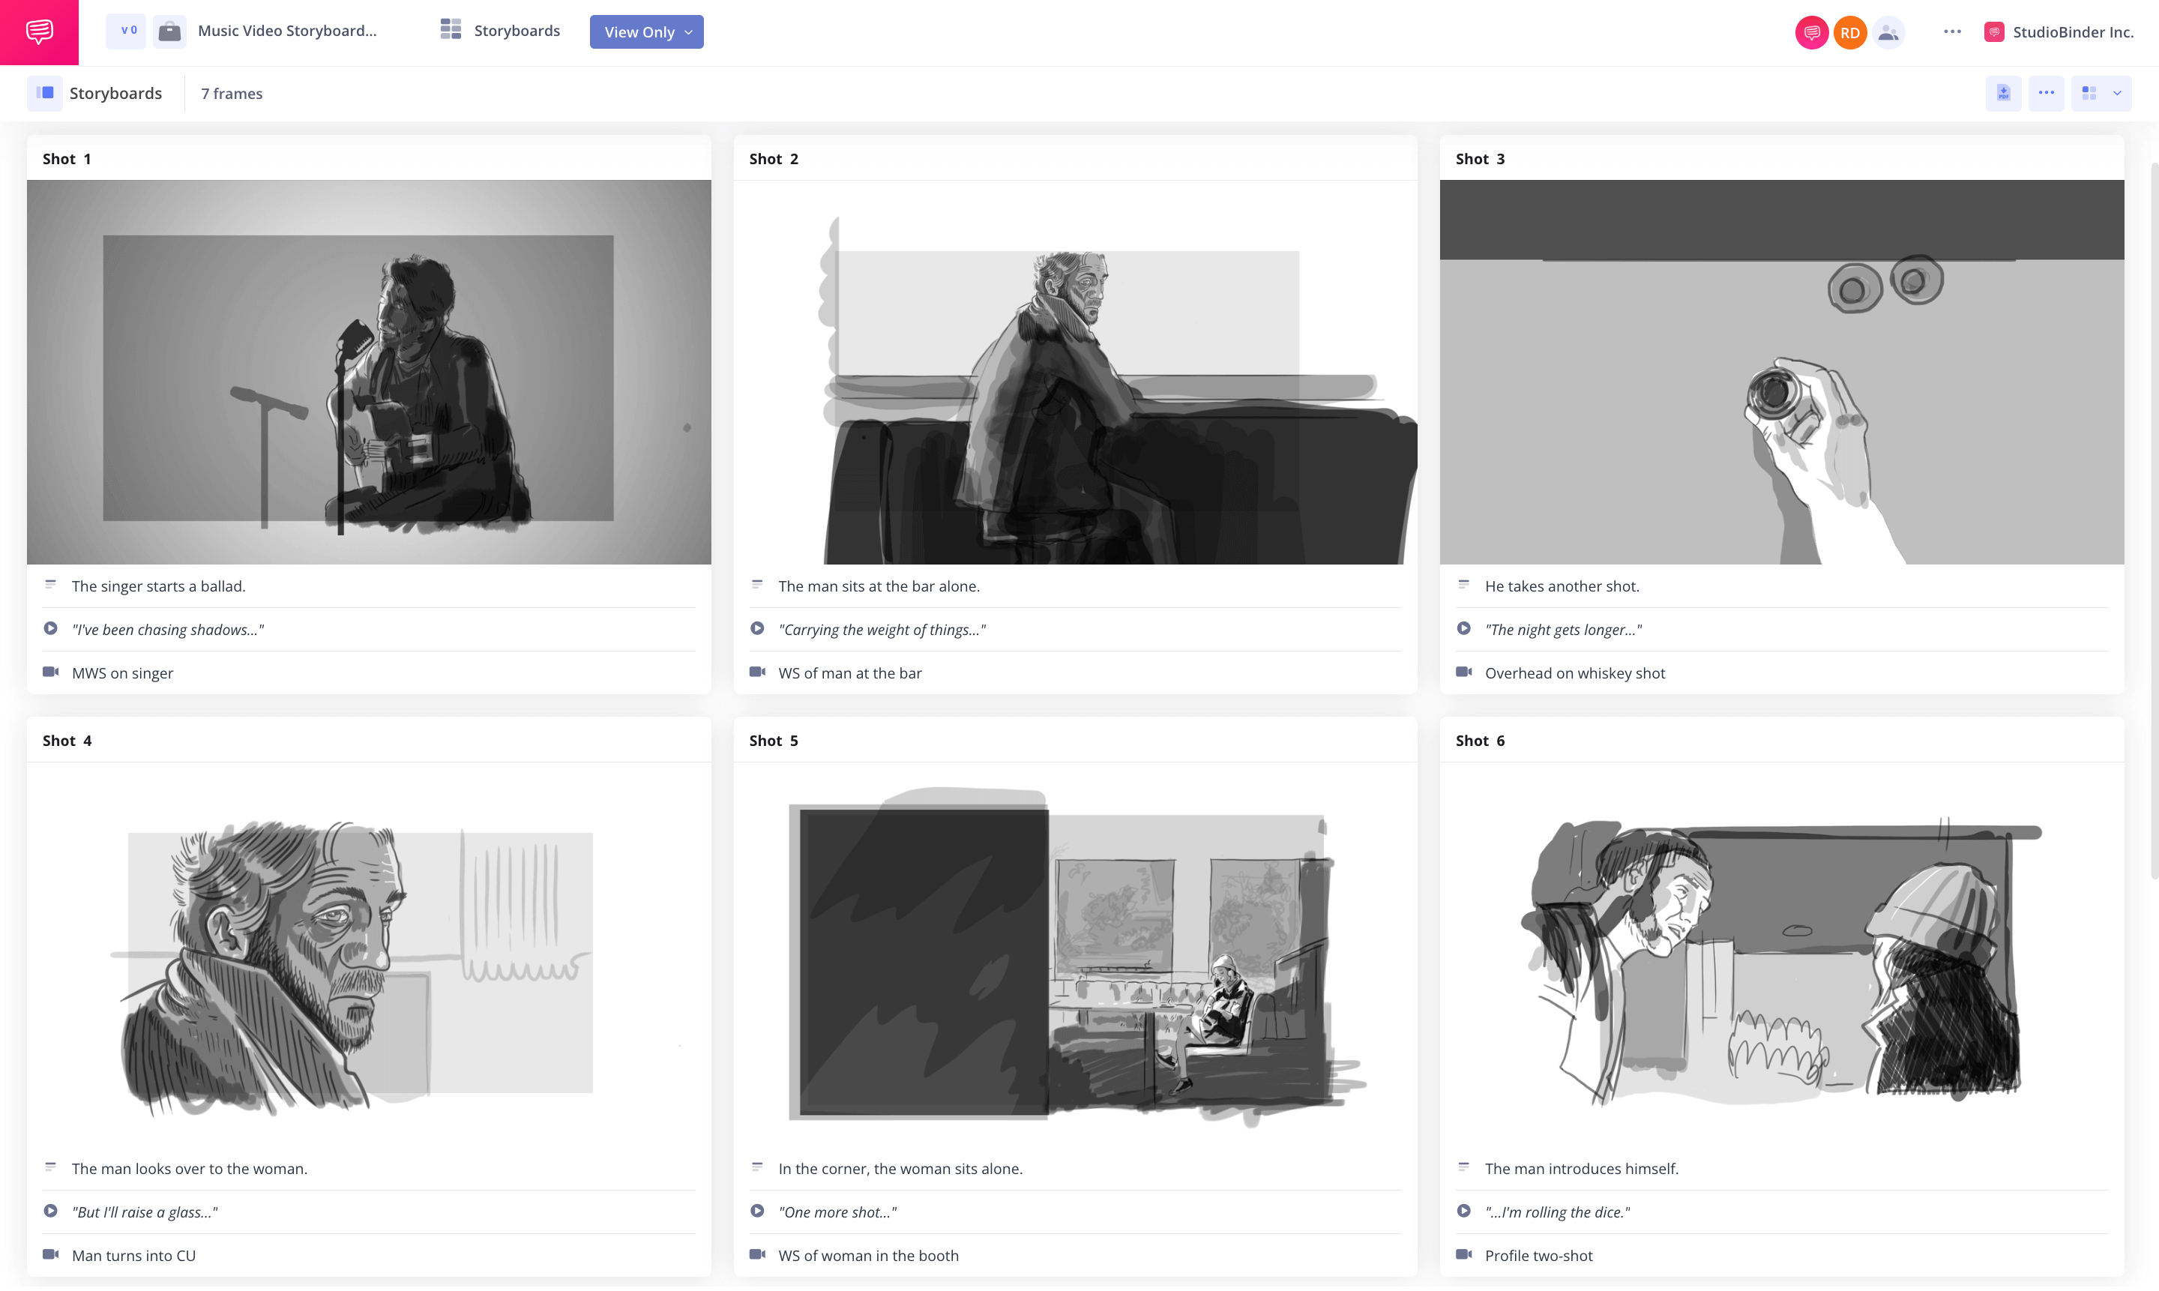Toggle the View Only dropdown button
2159x1291 pixels.
[x=647, y=32]
